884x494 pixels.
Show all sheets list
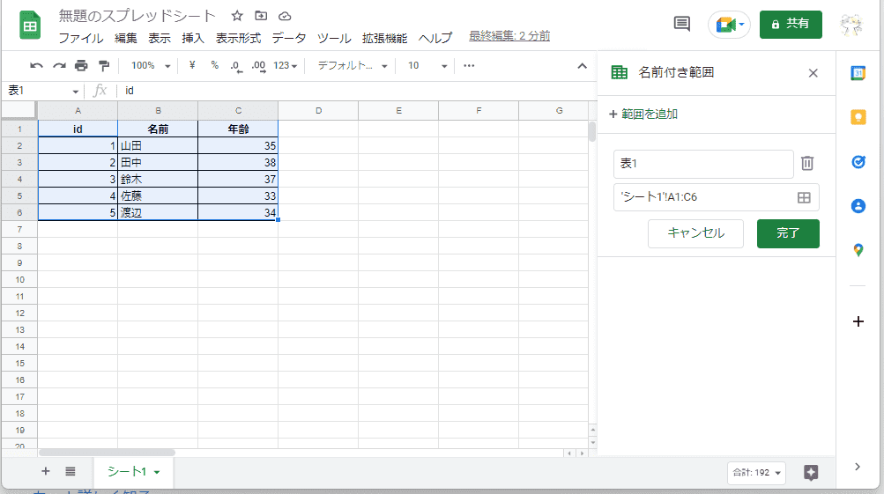[70, 471]
